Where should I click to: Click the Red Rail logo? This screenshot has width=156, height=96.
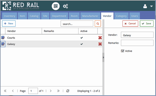[x=21, y=6]
